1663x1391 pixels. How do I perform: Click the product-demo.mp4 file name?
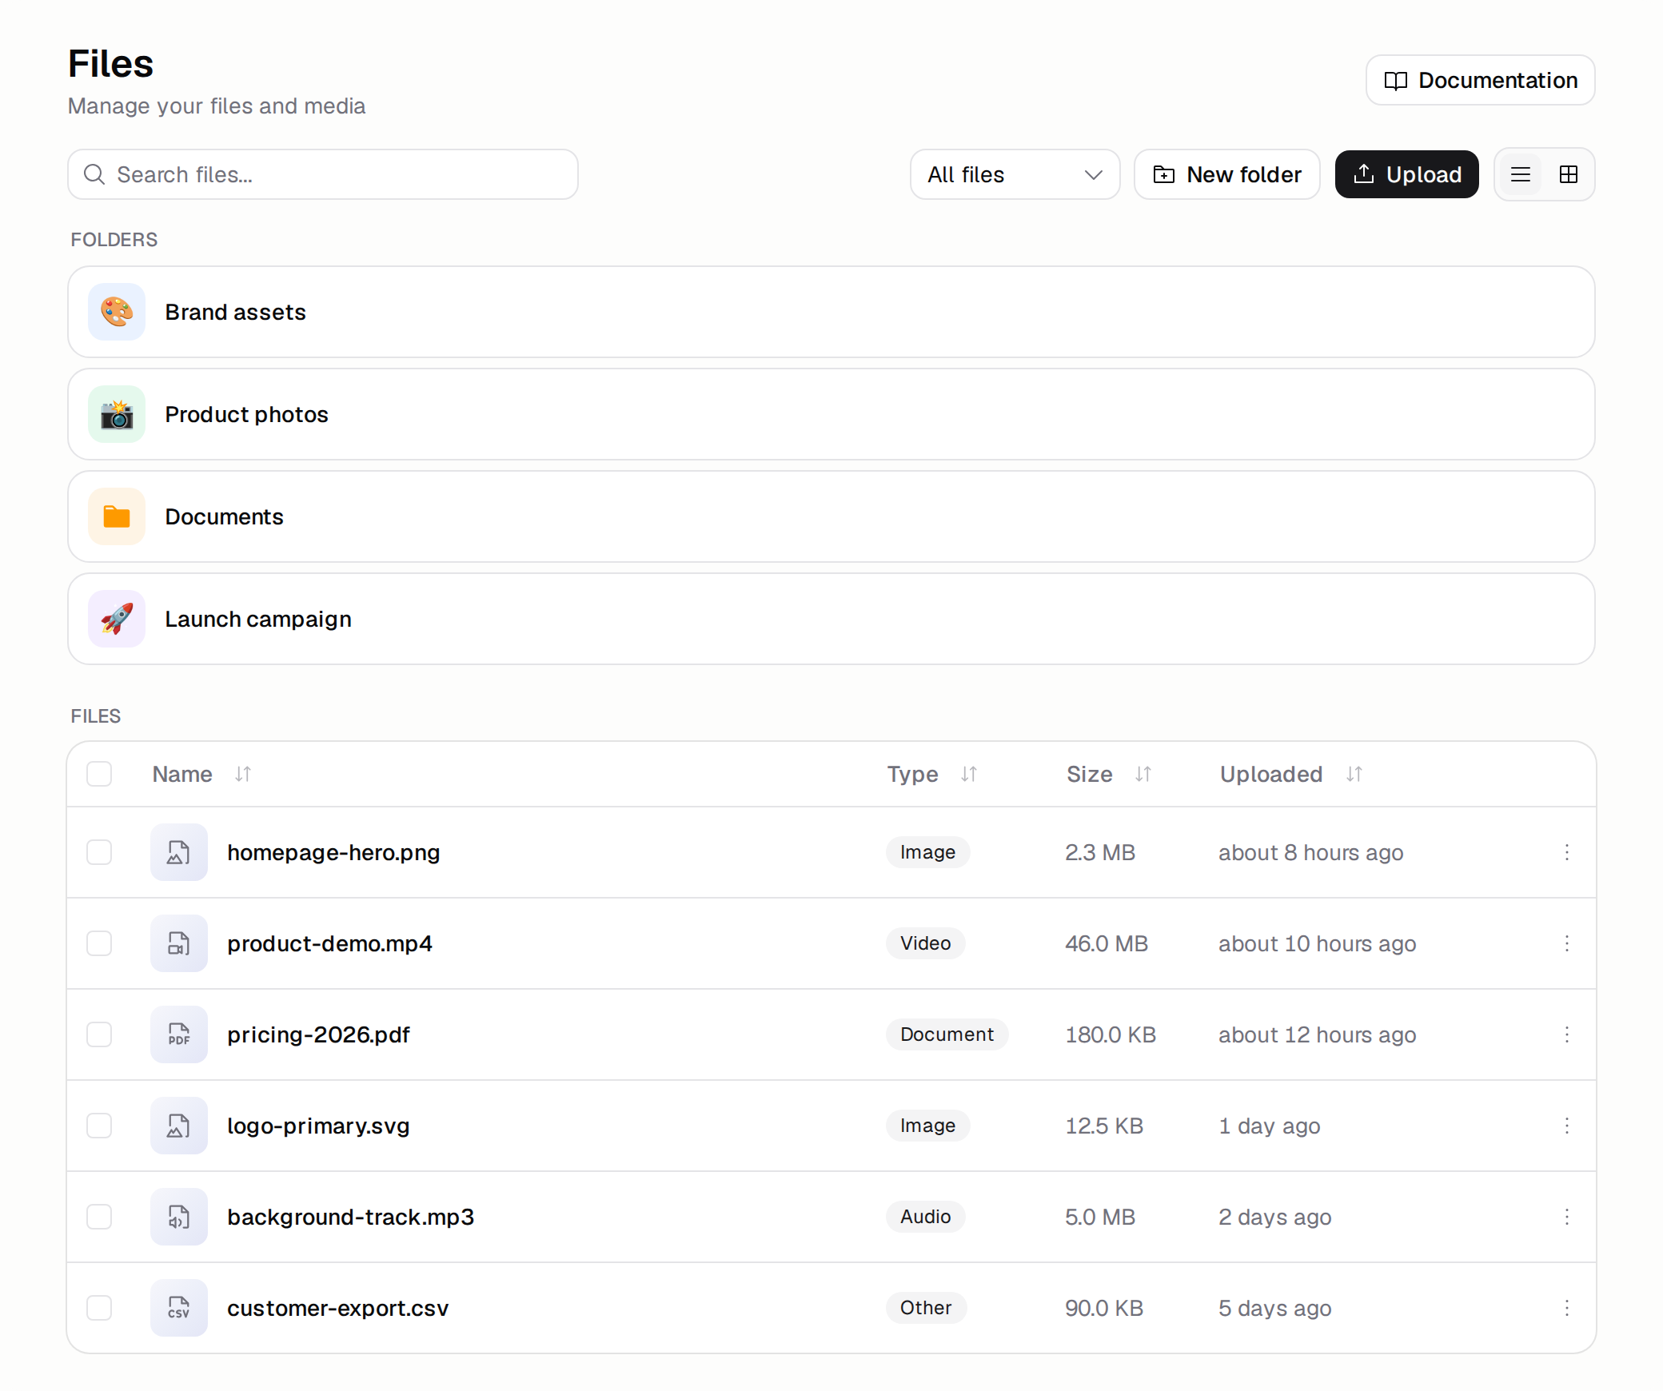[x=329, y=943]
